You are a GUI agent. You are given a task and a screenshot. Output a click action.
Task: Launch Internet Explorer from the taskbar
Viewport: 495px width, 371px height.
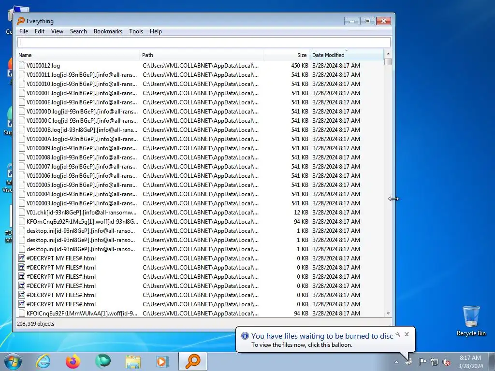coord(43,361)
